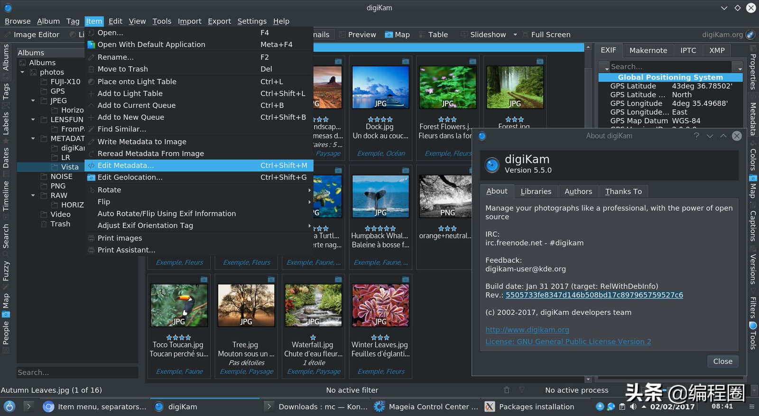This screenshot has width=759, height=416.
Task: Click the Open With Default Application icon
Action: point(91,45)
